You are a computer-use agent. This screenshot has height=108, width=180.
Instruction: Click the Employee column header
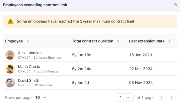tap(14, 41)
